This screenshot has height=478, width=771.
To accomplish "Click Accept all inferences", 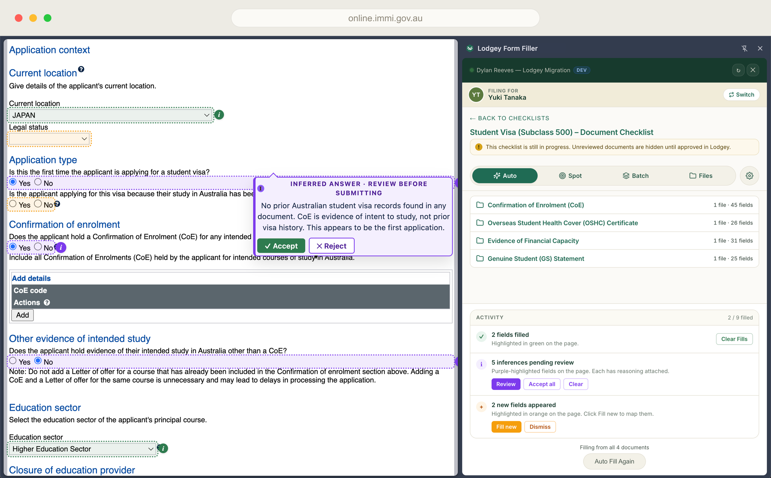I will 542,384.
